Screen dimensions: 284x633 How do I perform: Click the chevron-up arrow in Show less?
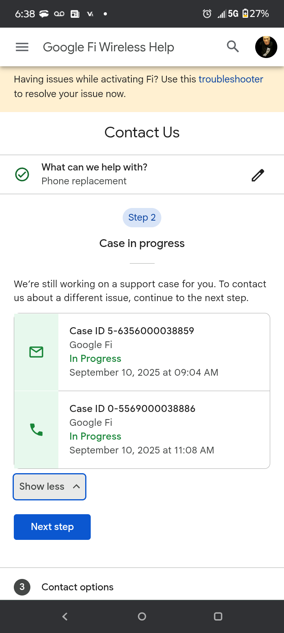click(x=77, y=487)
